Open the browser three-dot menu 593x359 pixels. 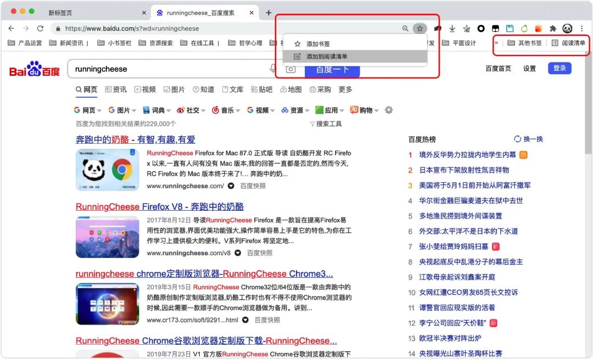(582, 29)
